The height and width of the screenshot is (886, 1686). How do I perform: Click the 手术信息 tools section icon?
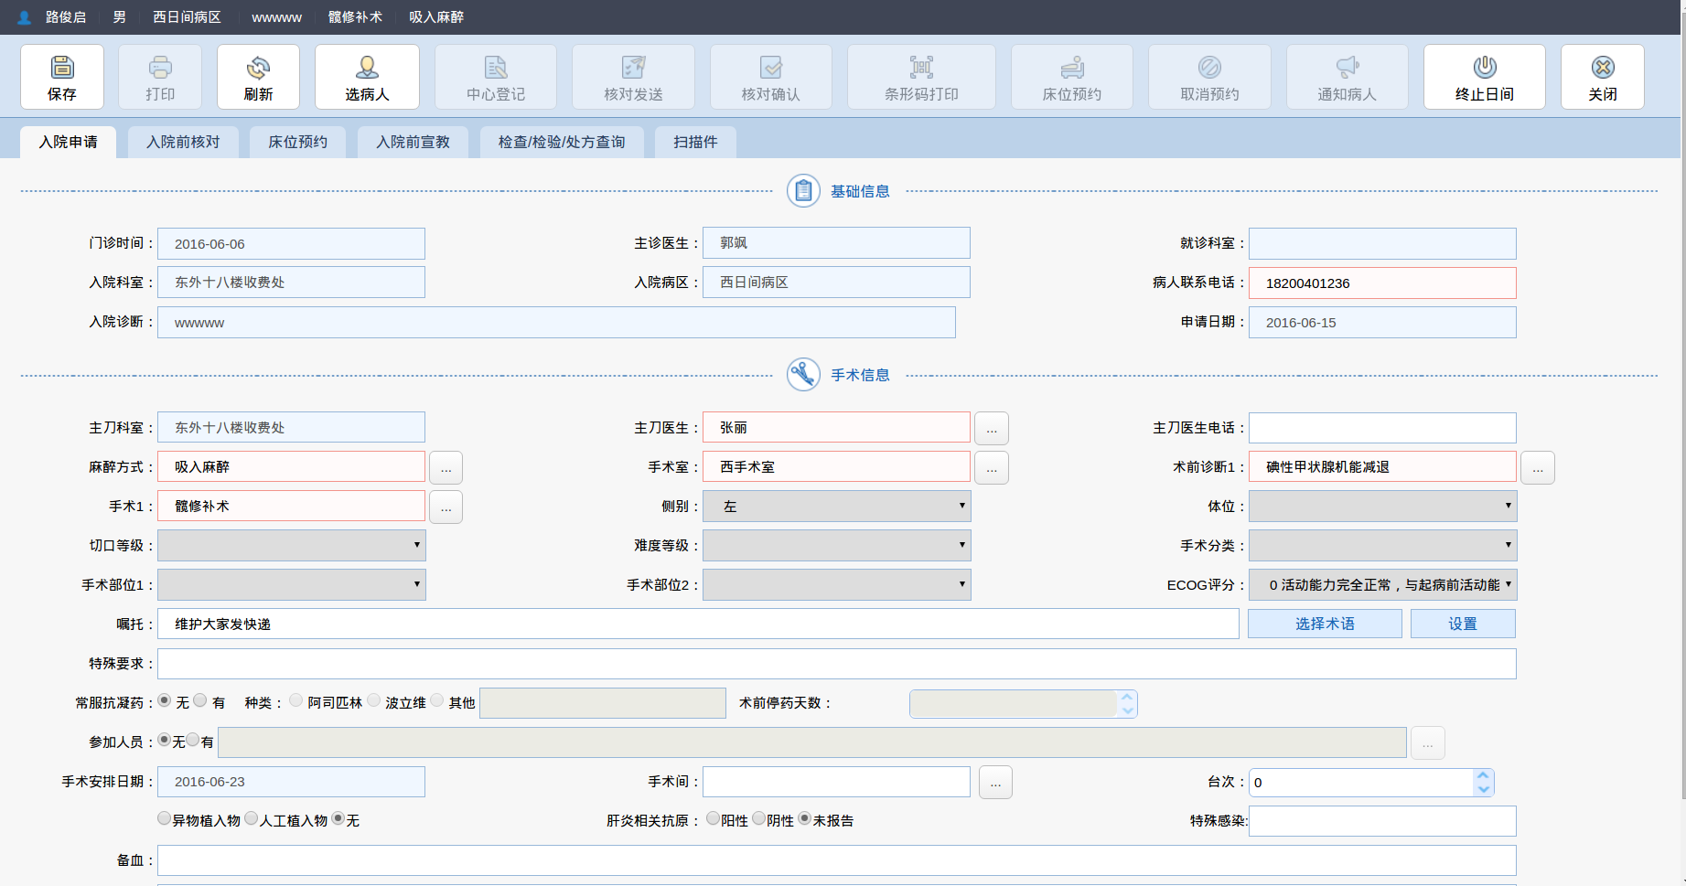[x=803, y=375]
